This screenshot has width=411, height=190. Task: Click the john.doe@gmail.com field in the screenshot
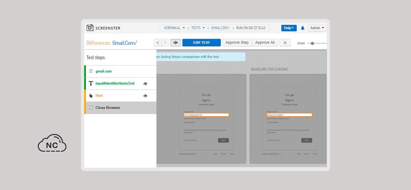tap(206, 115)
